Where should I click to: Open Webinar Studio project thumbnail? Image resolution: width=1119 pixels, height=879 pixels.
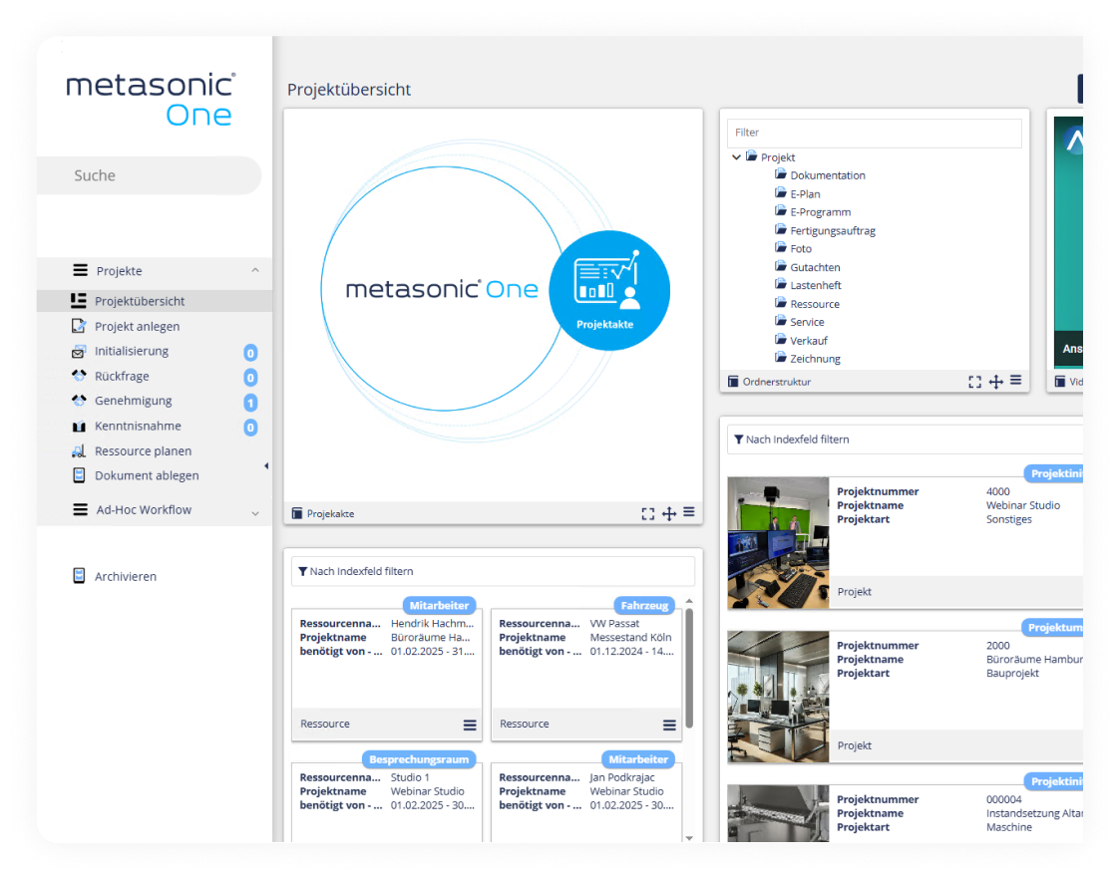coord(778,542)
